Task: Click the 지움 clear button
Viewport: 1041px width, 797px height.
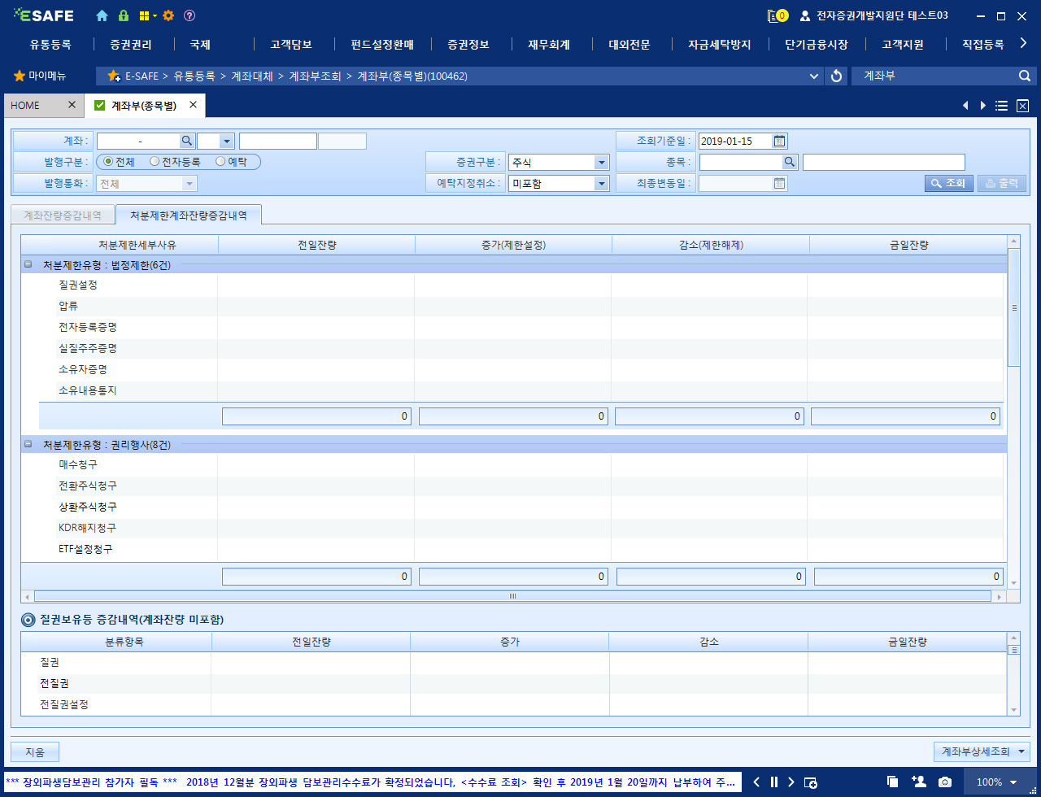Action: (35, 751)
